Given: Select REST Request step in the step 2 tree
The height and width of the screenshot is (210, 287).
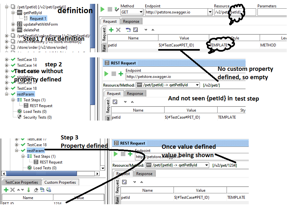Looking at the screenshot, I should coord(41,106).
